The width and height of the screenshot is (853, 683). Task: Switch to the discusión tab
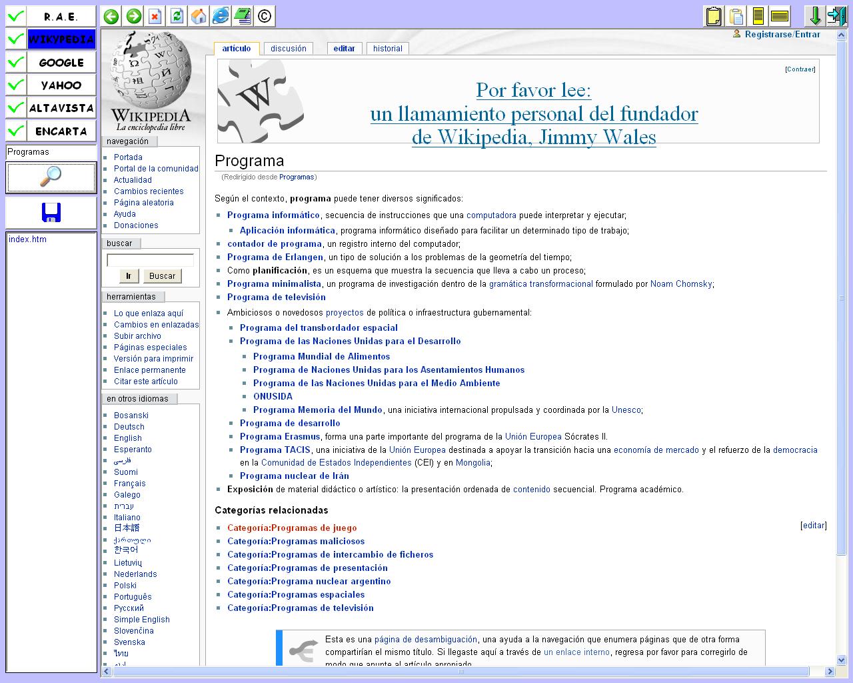tap(289, 49)
